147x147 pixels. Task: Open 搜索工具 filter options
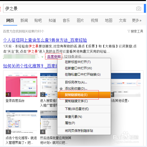[x=135, y=31]
